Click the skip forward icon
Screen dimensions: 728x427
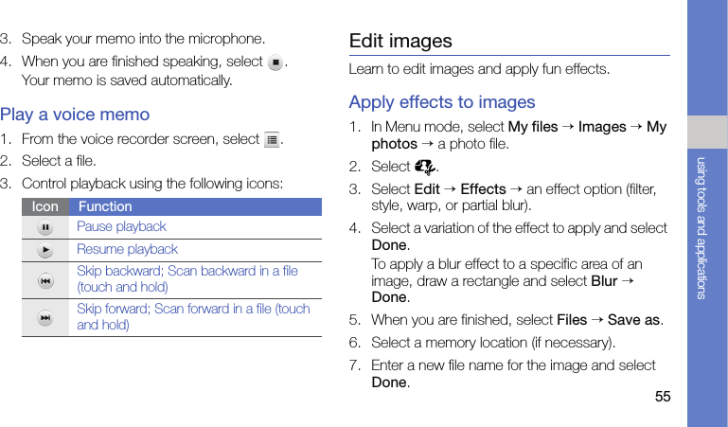45,317
